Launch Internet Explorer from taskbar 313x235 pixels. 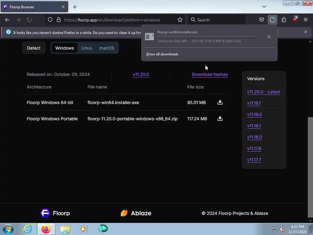click(27, 229)
